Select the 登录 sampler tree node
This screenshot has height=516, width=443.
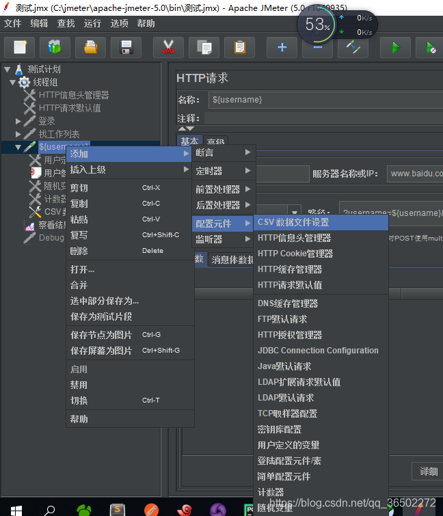(x=39, y=121)
